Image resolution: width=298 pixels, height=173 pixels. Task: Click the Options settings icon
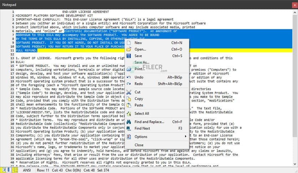tap(129, 137)
